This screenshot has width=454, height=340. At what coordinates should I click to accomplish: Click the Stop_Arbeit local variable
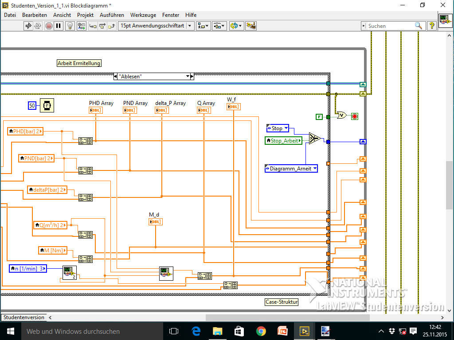point(283,141)
